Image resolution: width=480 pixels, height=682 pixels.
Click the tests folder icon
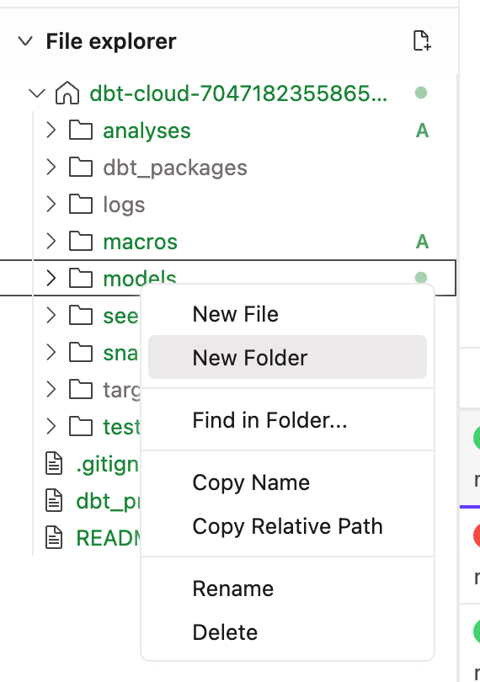81,426
